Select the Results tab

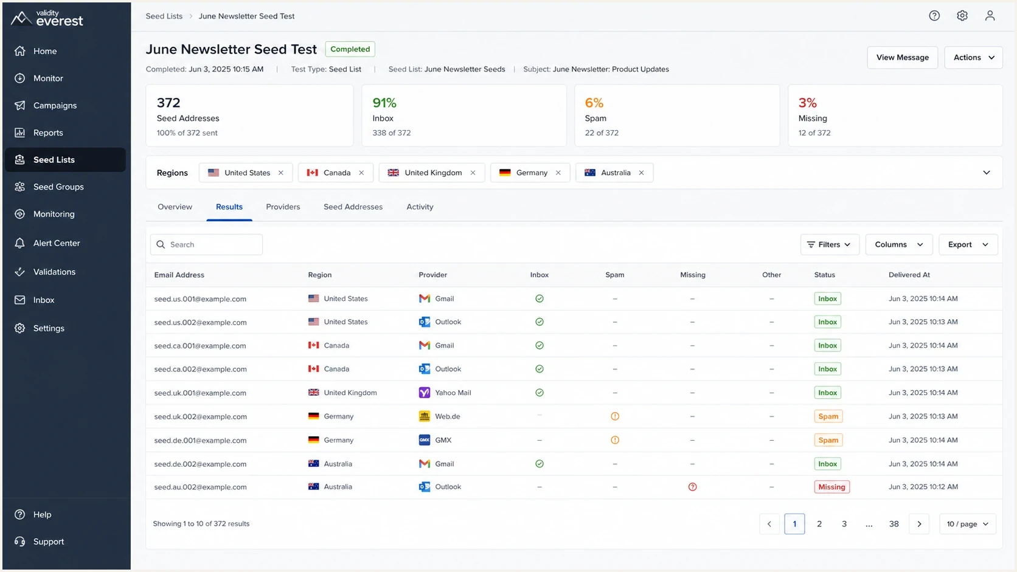click(229, 207)
